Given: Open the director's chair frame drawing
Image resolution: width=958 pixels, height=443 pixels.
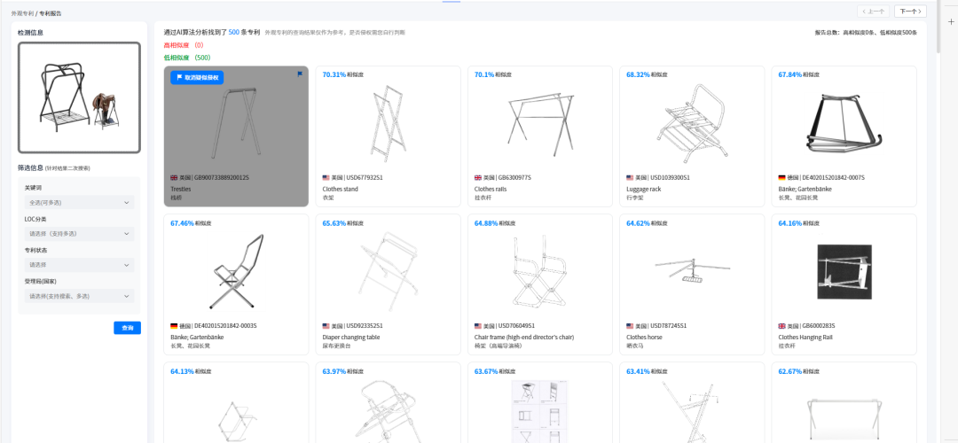Looking at the screenshot, I should tap(541, 272).
